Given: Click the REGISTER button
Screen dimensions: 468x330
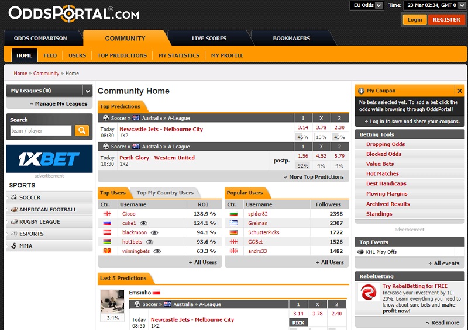Looking at the screenshot, I should pos(446,20).
